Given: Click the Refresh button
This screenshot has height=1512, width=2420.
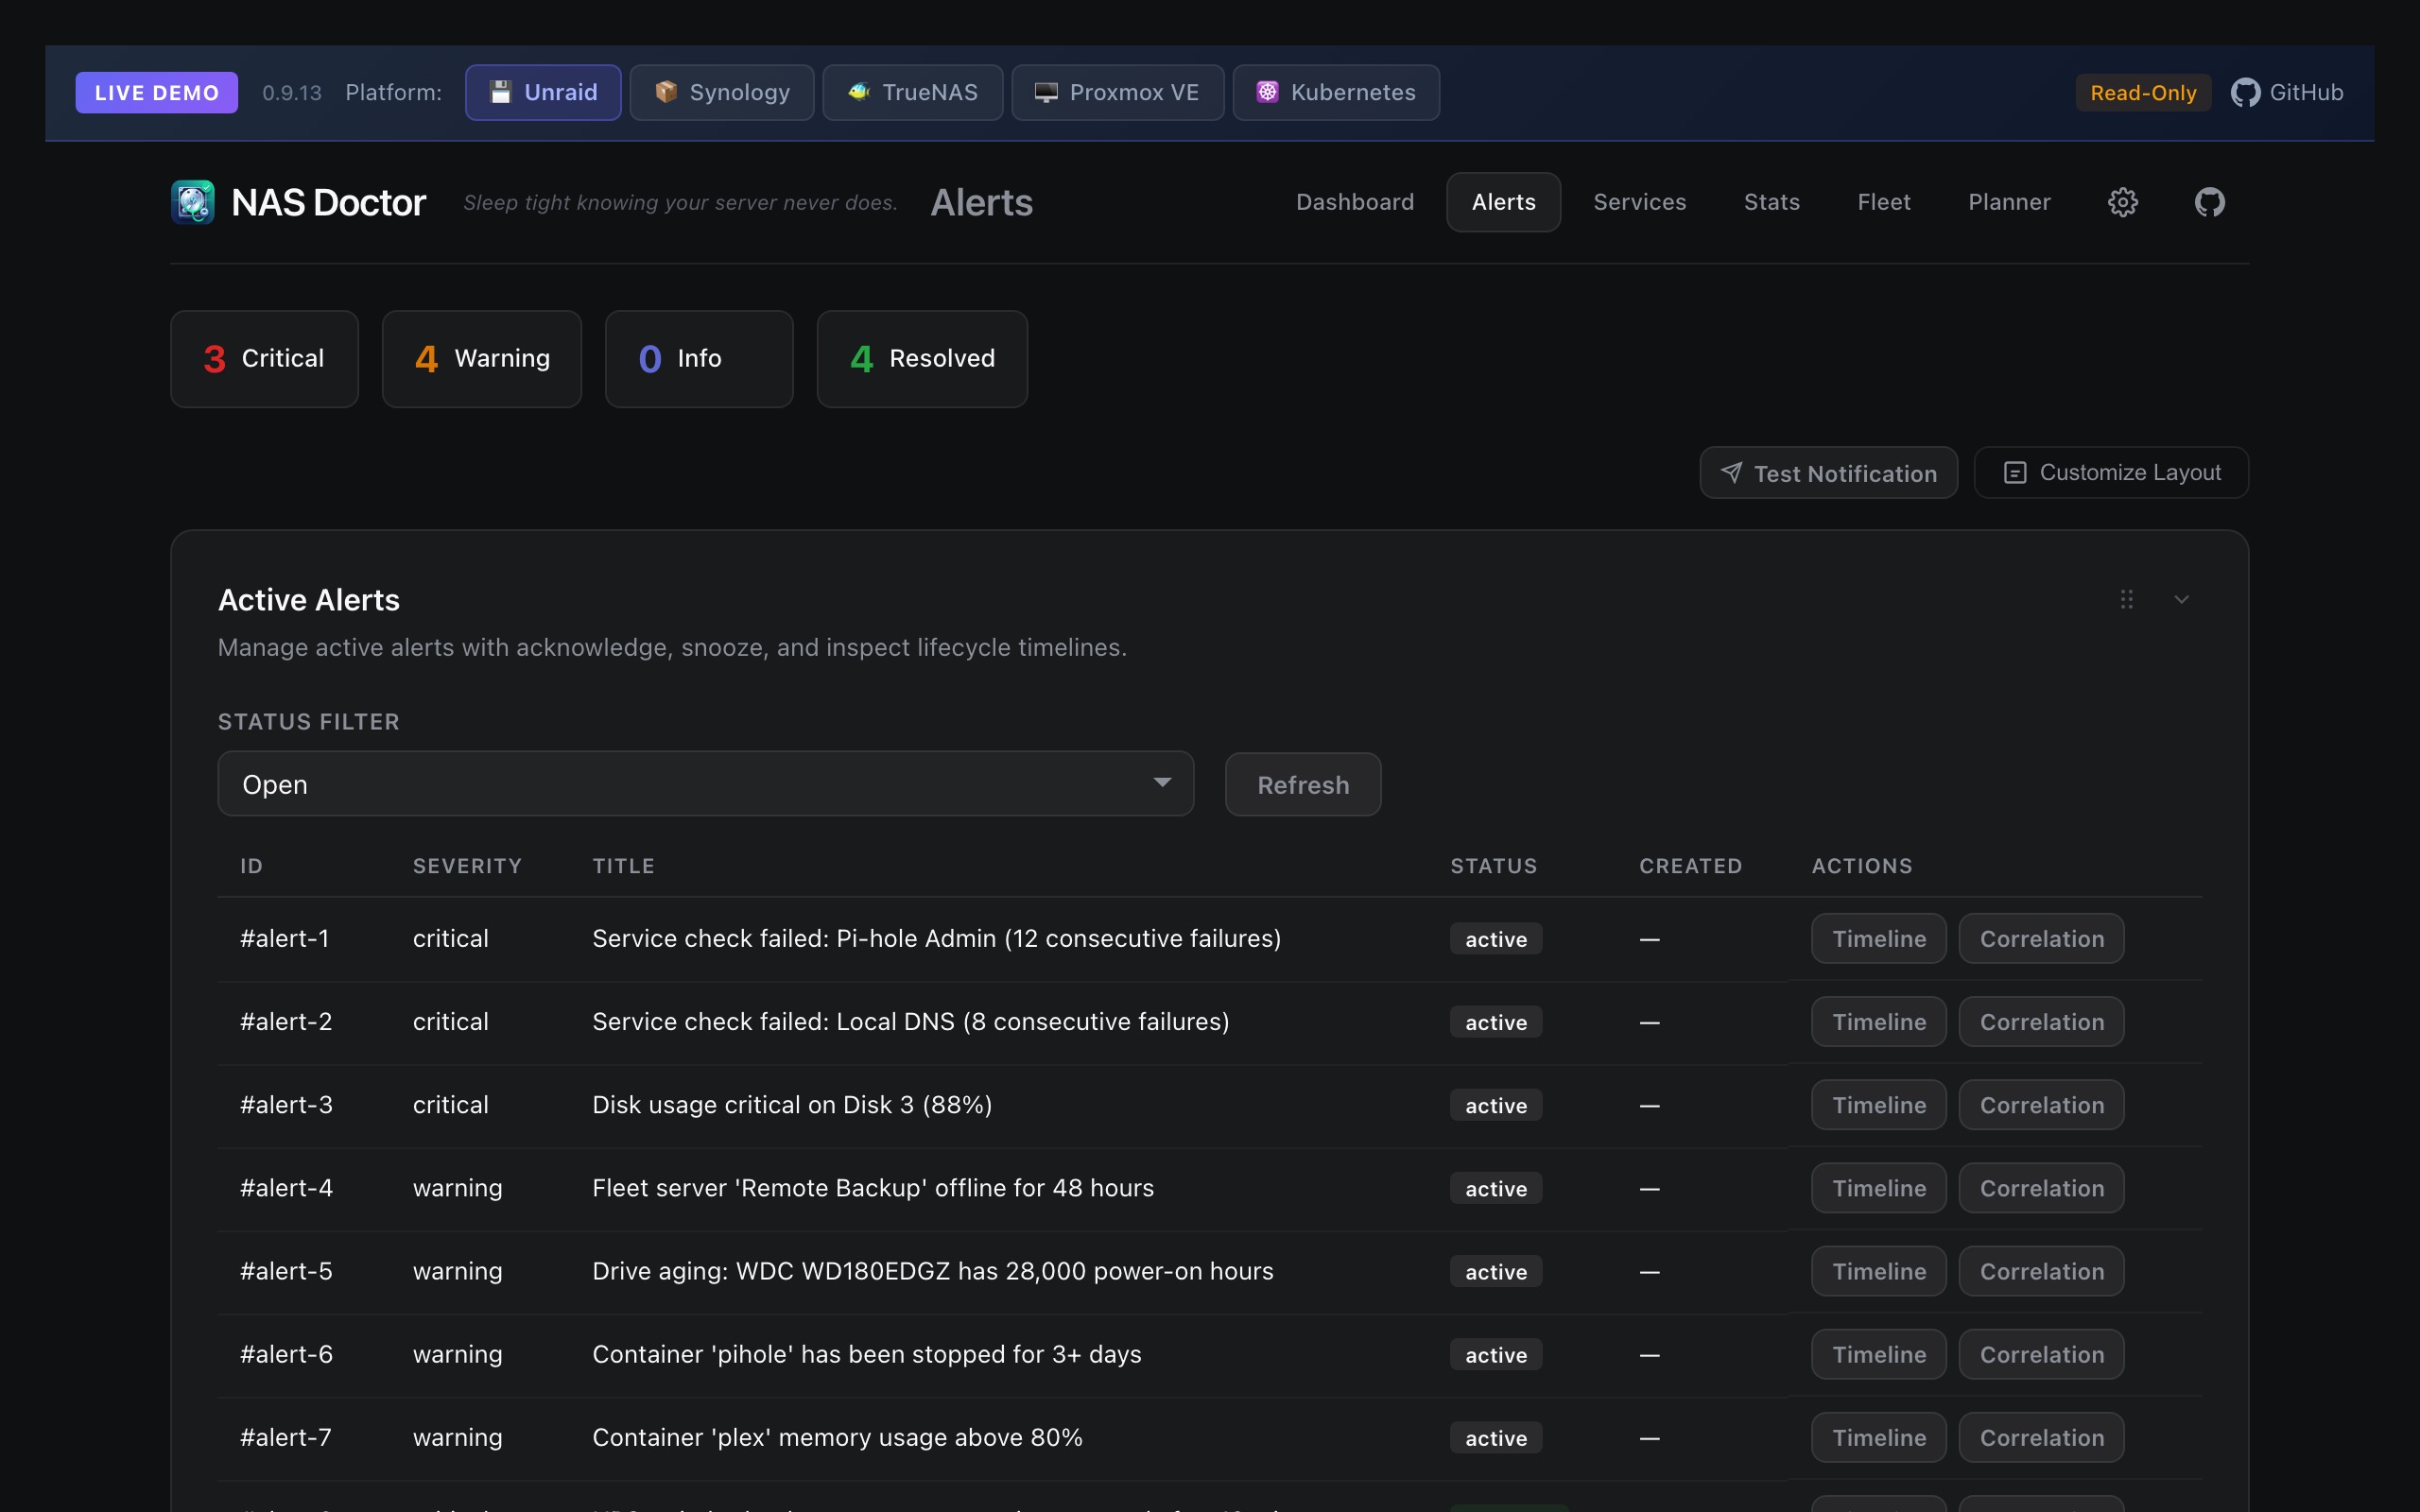Looking at the screenshot, I should 1303,785.
